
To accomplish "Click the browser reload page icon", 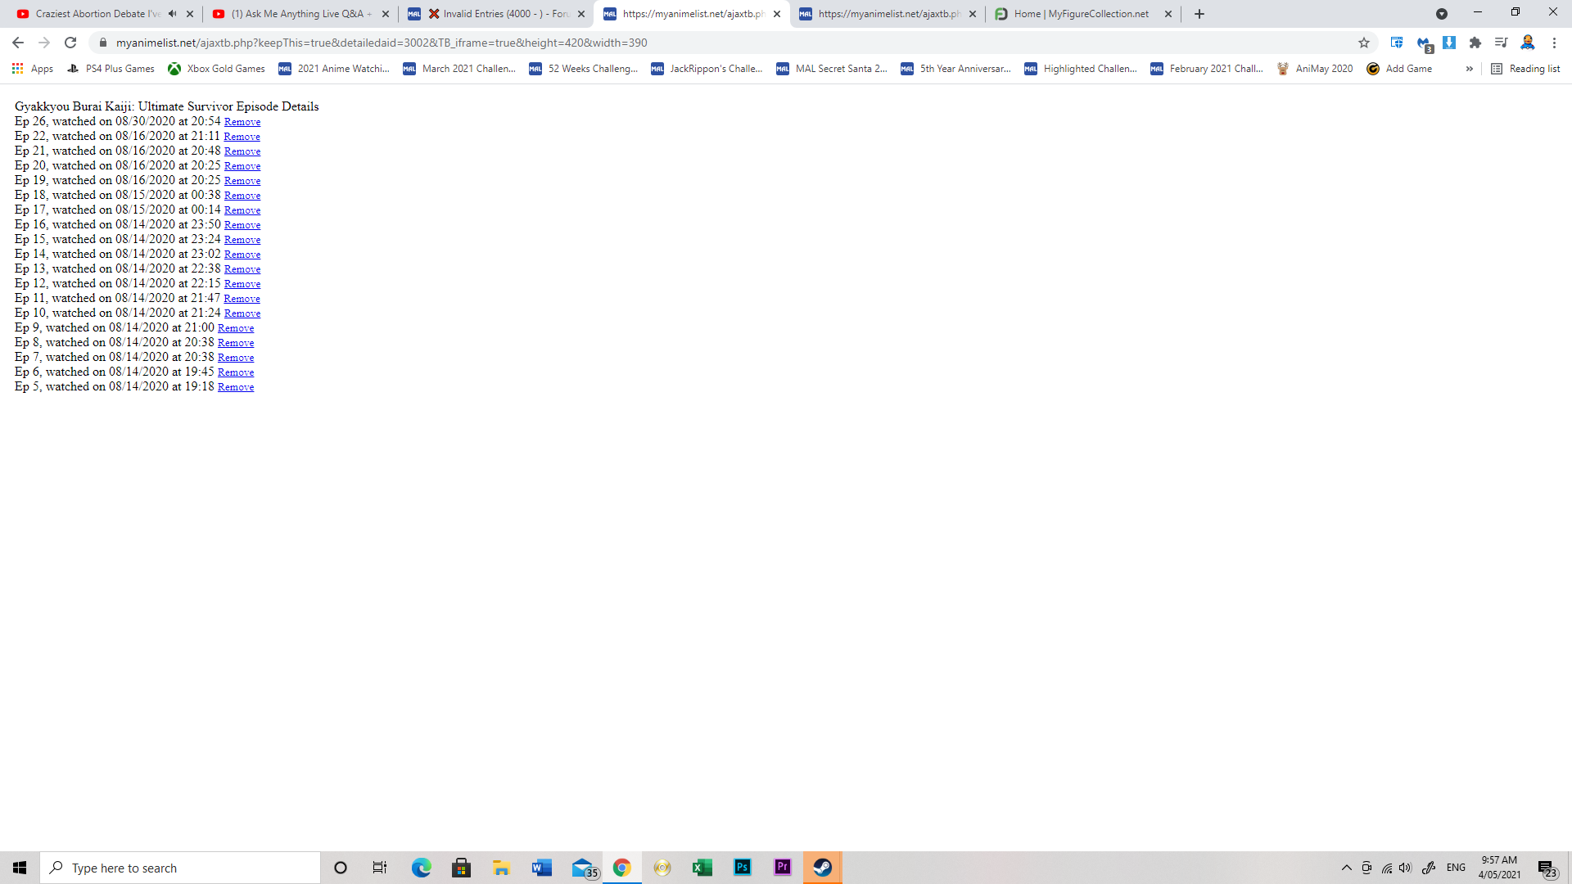I will (70, 43).
